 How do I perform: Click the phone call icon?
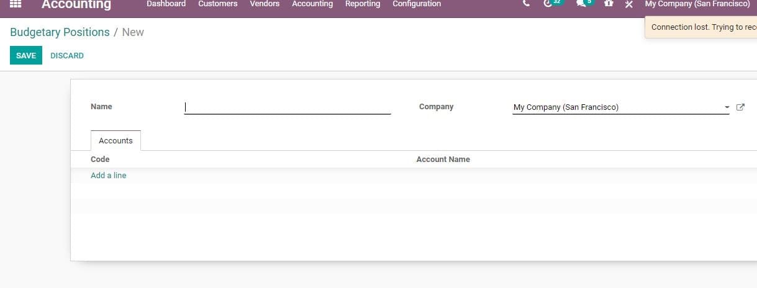coord(527,4)
